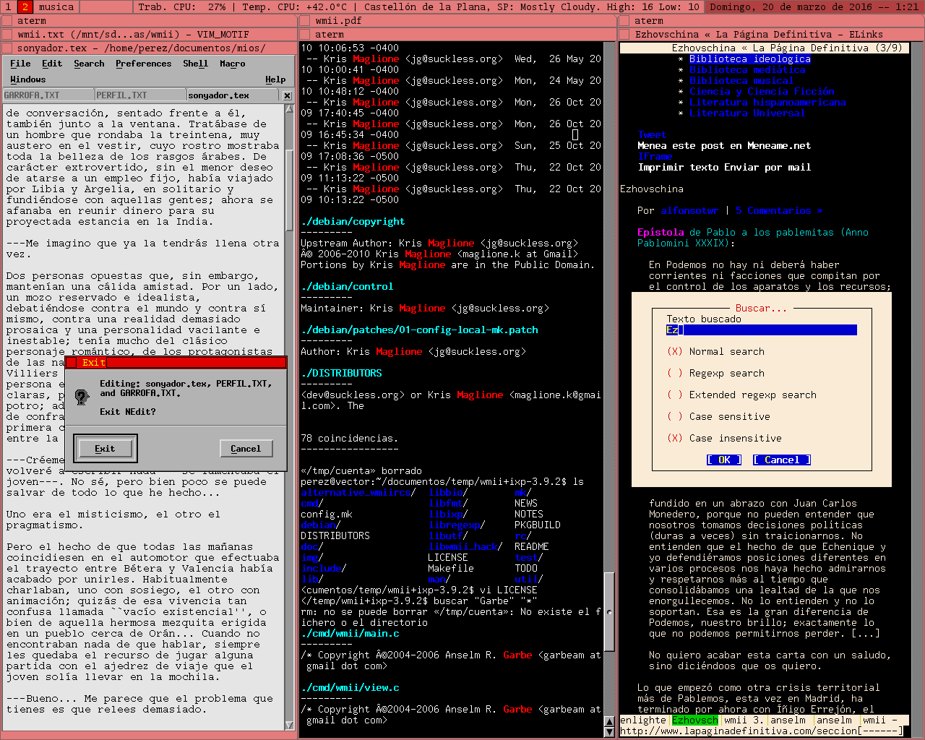
Task: Click the middle terminal's scrollbar handle
Action: pos(608,611)
